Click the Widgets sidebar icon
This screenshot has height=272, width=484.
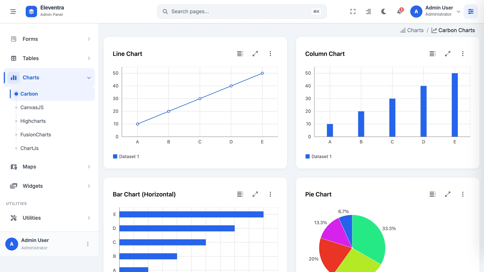pos(14,186)
